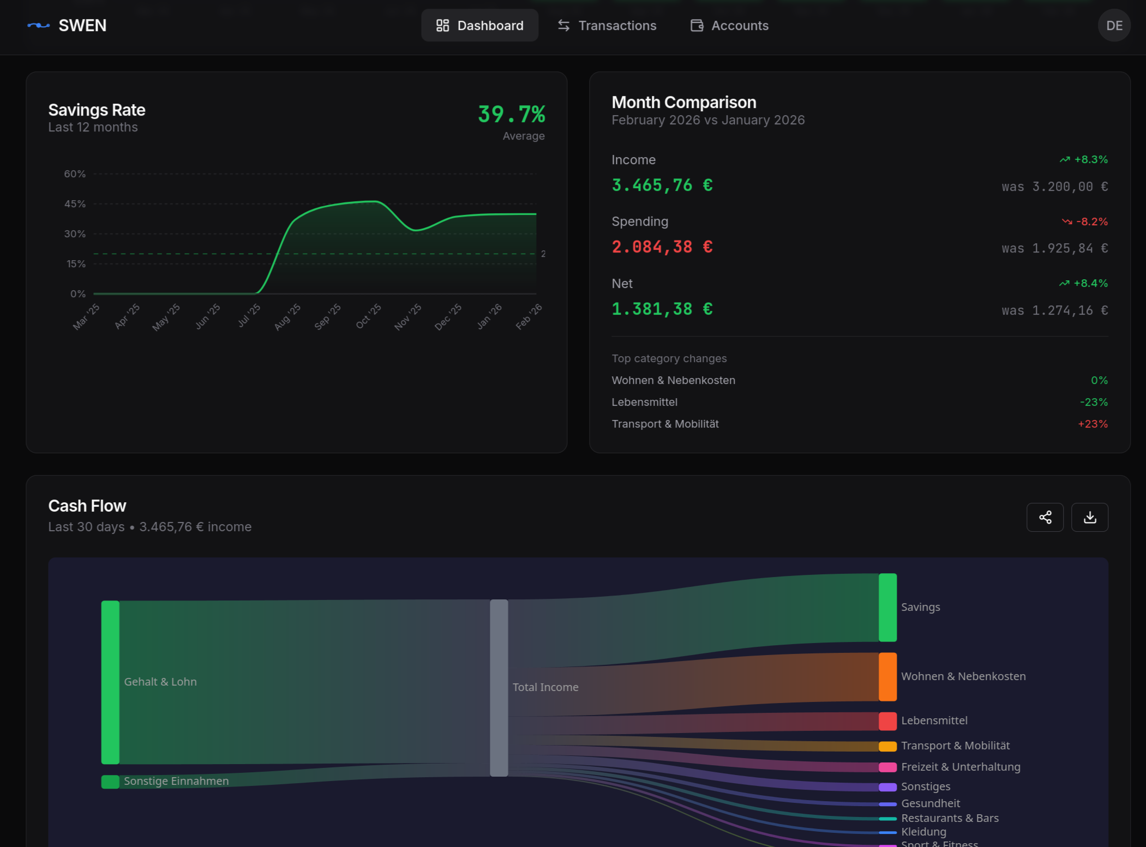Viewport: 1146px width, 847px height.
Task: Open the DE profile avatar
Action: [1114, 25]
